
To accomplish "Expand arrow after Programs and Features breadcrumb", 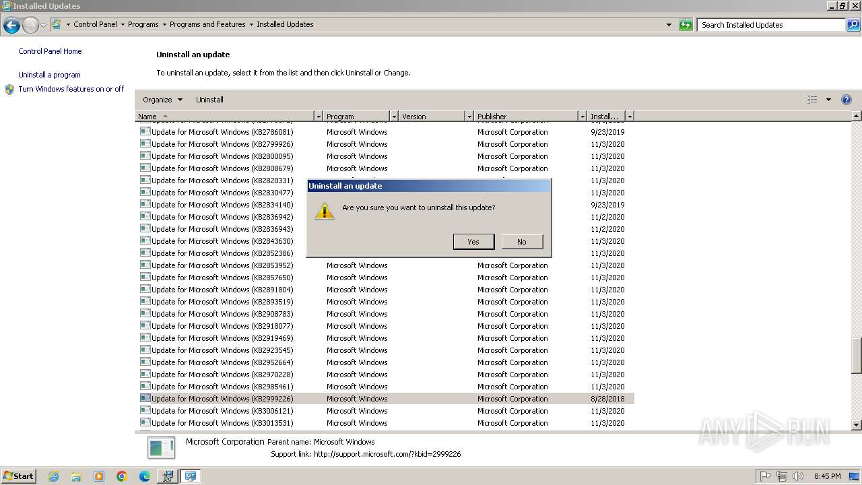I will [251, 24].
